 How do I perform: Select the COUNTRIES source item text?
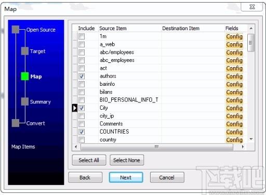tap(114, 132)
